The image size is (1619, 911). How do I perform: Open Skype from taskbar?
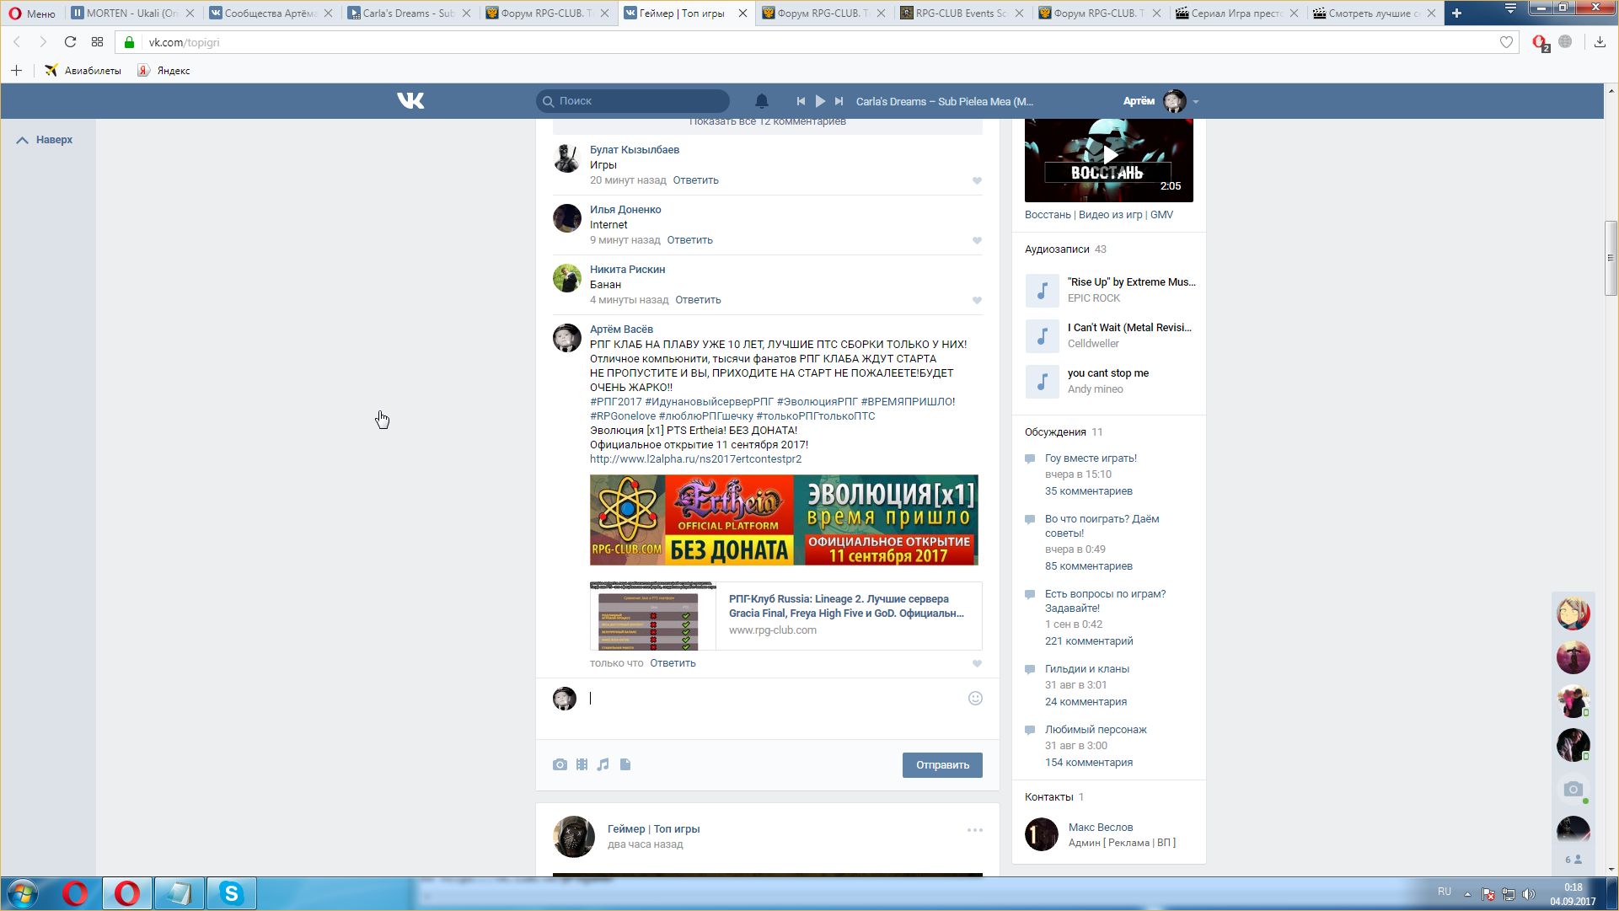tap(231, 893)
